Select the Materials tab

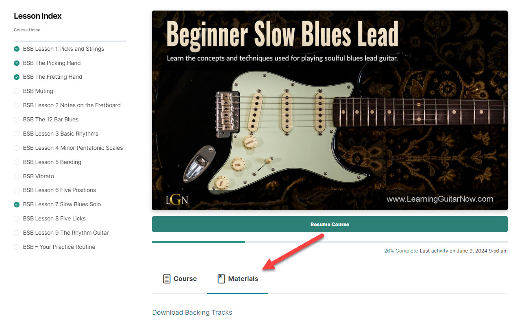pos(238,279)
